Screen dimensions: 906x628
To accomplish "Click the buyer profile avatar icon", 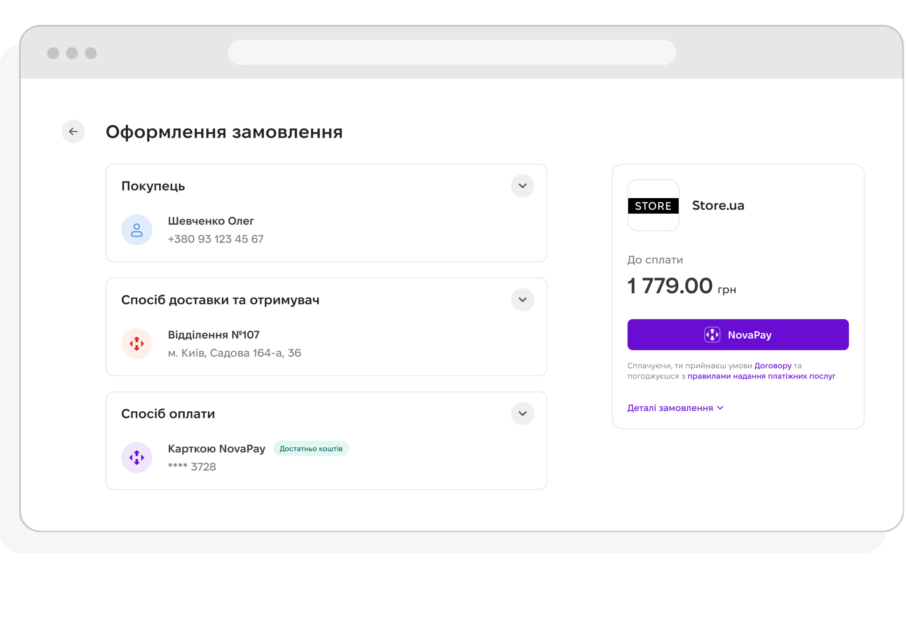I will pyautogui.click(x=137, y=230).
